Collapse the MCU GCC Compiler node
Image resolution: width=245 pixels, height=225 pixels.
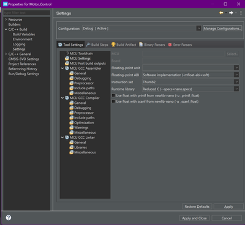(62, 98)
